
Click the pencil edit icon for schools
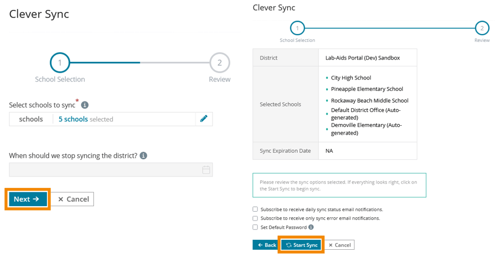pos(203,119)
